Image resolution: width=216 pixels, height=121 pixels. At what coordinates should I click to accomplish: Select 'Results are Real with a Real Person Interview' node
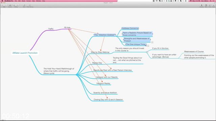tap(113, 70)
